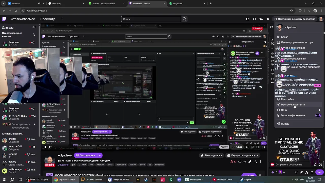Screen dimensions: 325x183
Task: Open player settings gear
Action: click(x=247, y=147)
